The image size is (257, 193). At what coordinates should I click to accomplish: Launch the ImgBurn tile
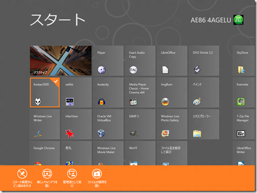coord(172,92)
